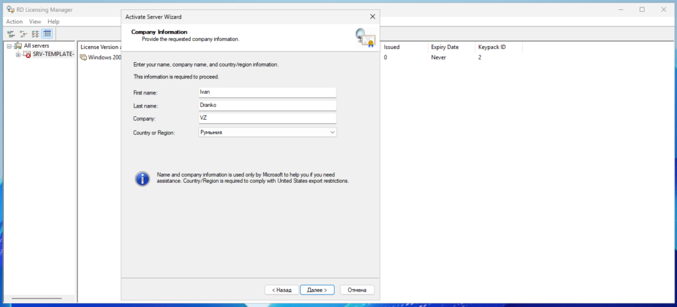Click the Company input field

click(267, 118)
